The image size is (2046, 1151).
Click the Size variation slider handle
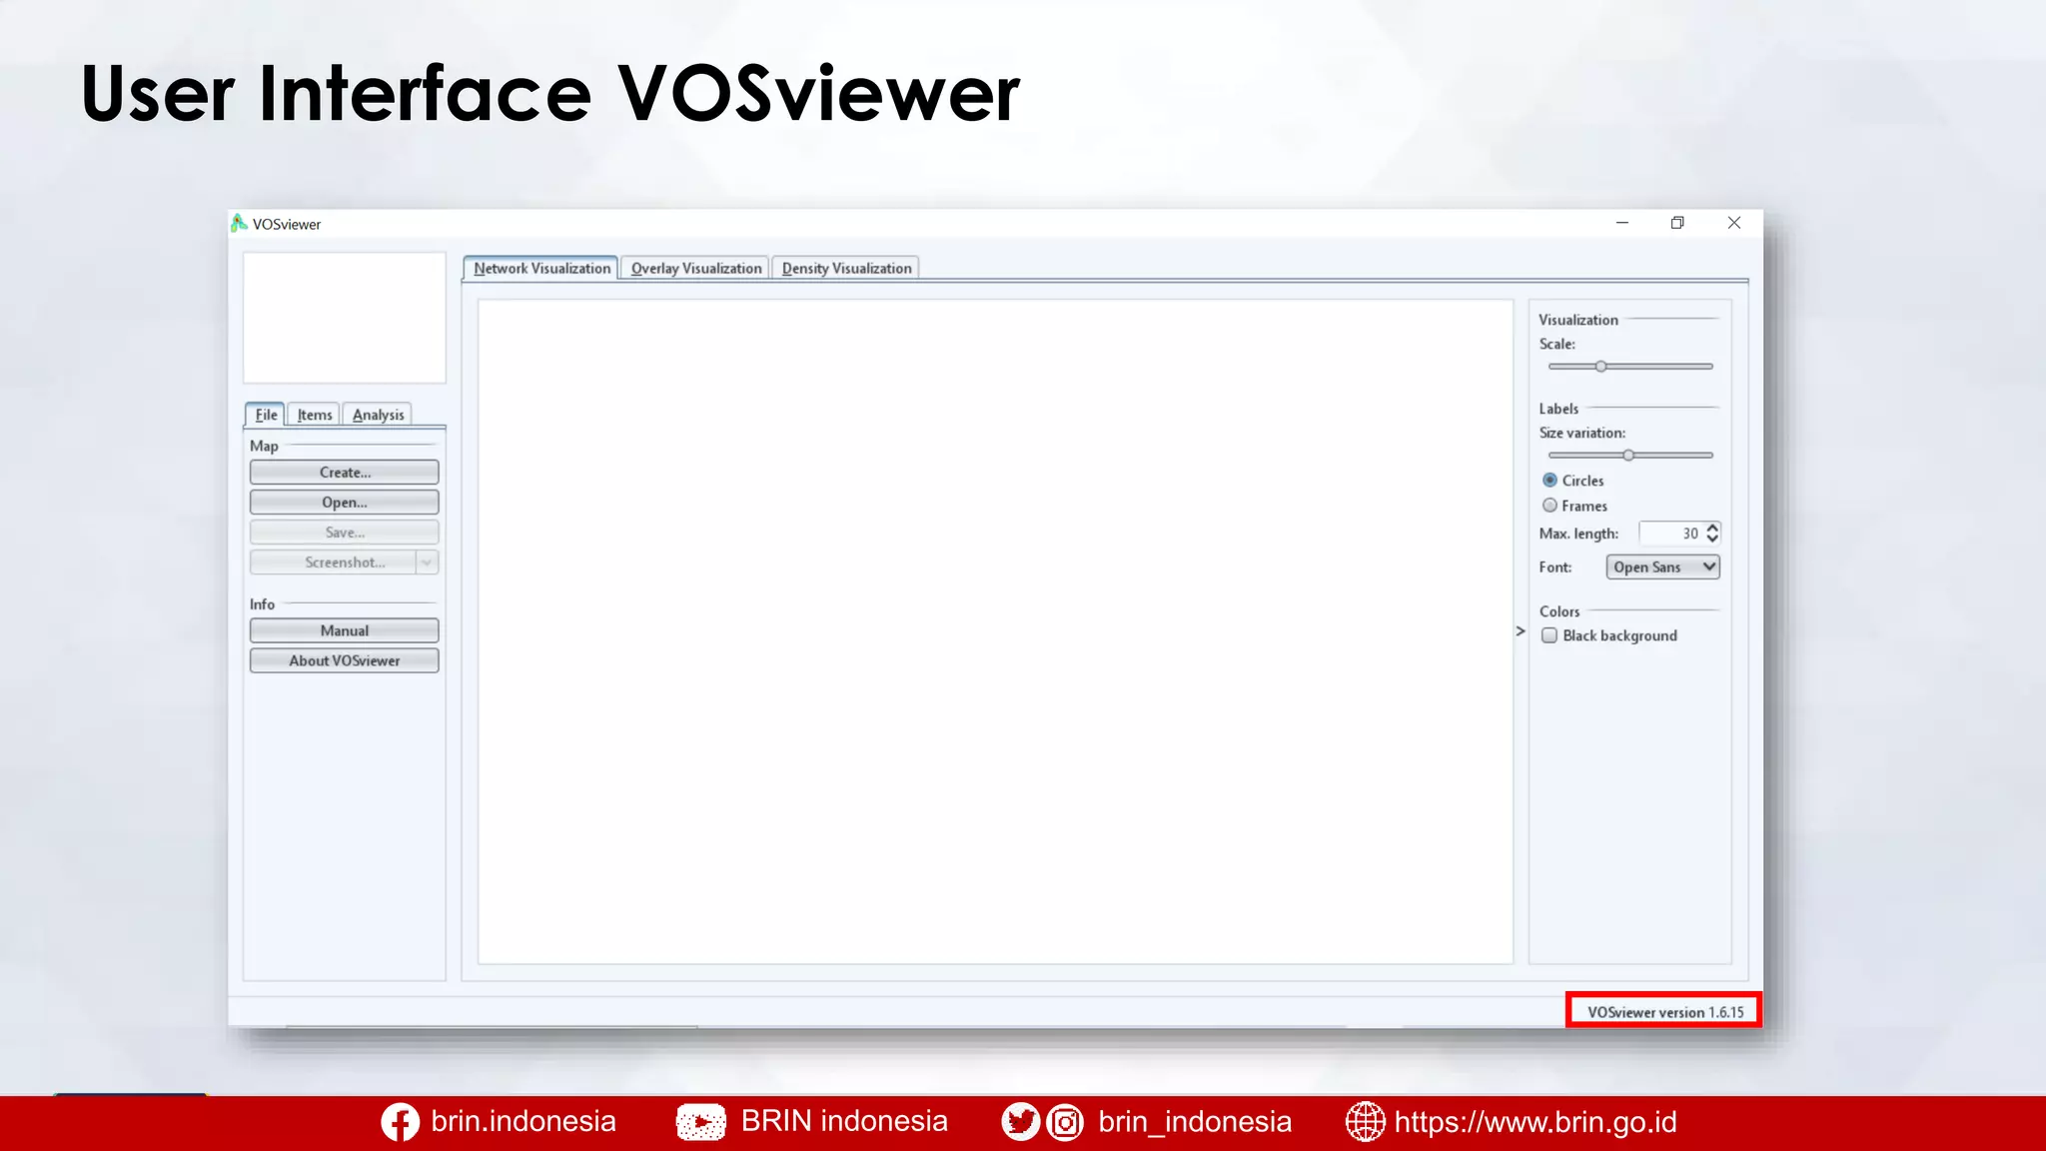point(1628,456)
